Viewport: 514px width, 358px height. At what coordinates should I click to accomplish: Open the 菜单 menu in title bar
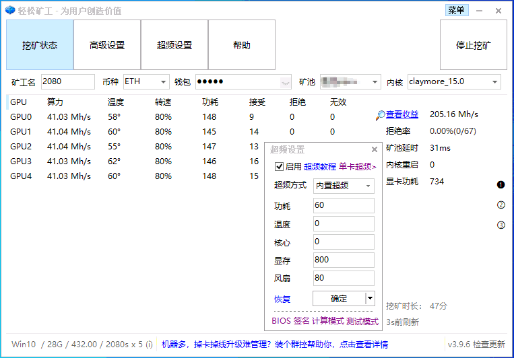(x=456, y=10)
